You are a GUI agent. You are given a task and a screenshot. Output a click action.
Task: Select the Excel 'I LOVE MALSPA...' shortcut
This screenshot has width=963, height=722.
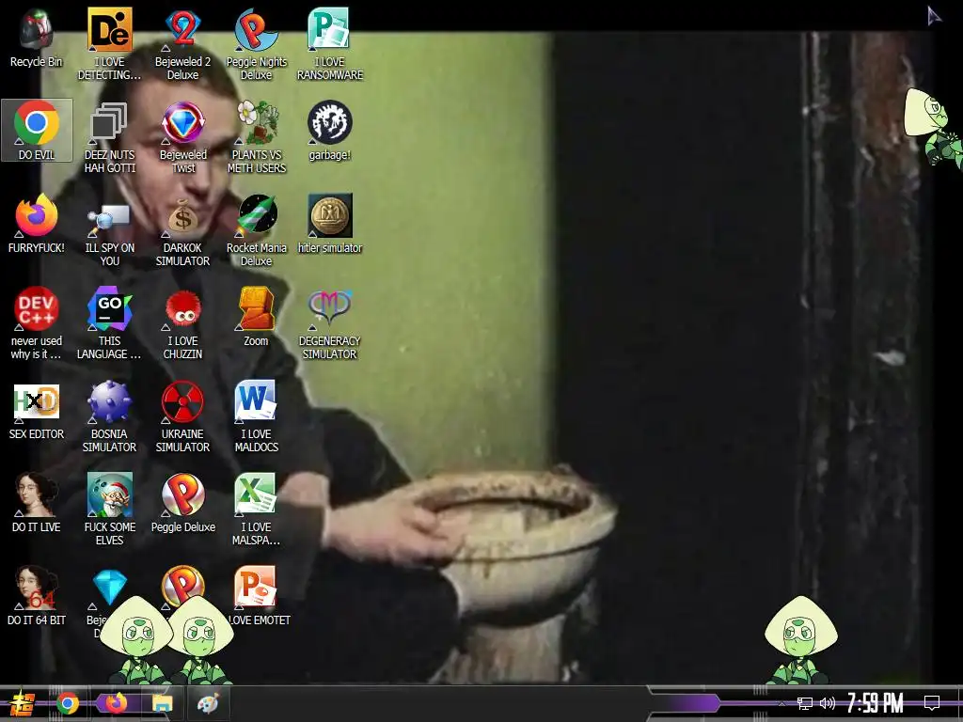click(256, 510)
